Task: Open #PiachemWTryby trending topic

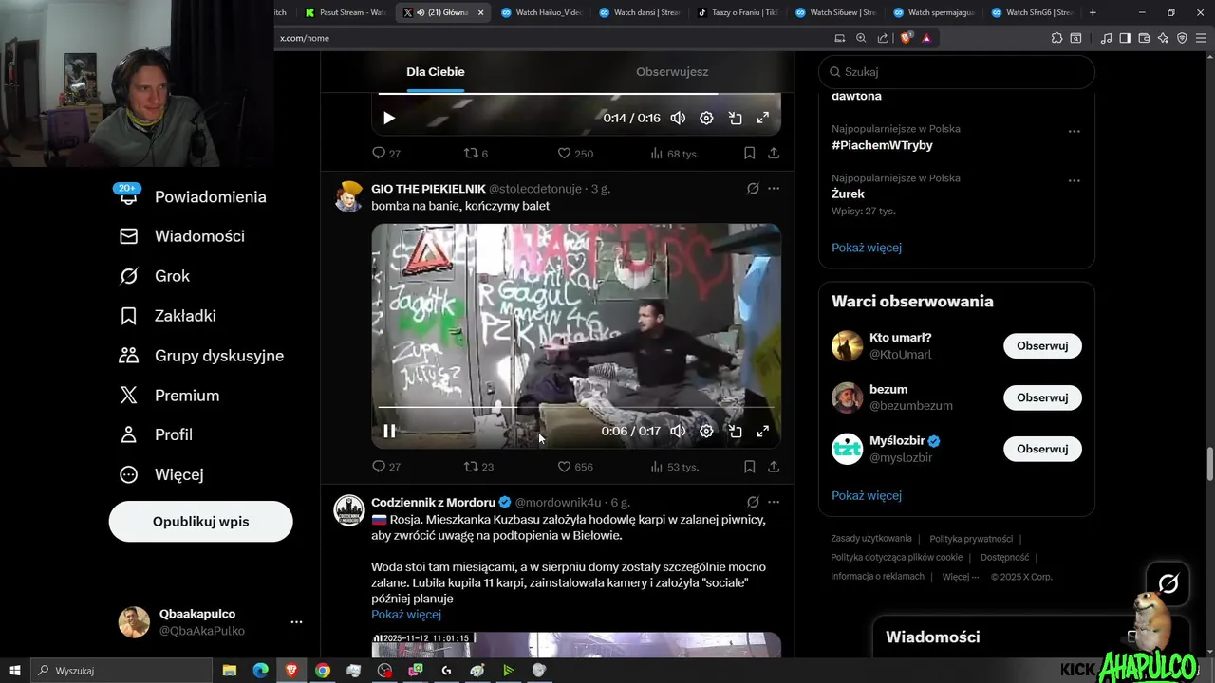Action: pyautogui.click(x=882, y=145)
